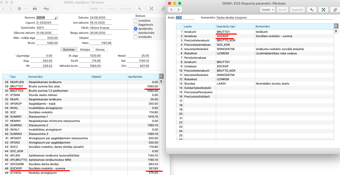
Task: Select the Apstiprināts status option
Action: pyautogui.click(x=136, y=33)
